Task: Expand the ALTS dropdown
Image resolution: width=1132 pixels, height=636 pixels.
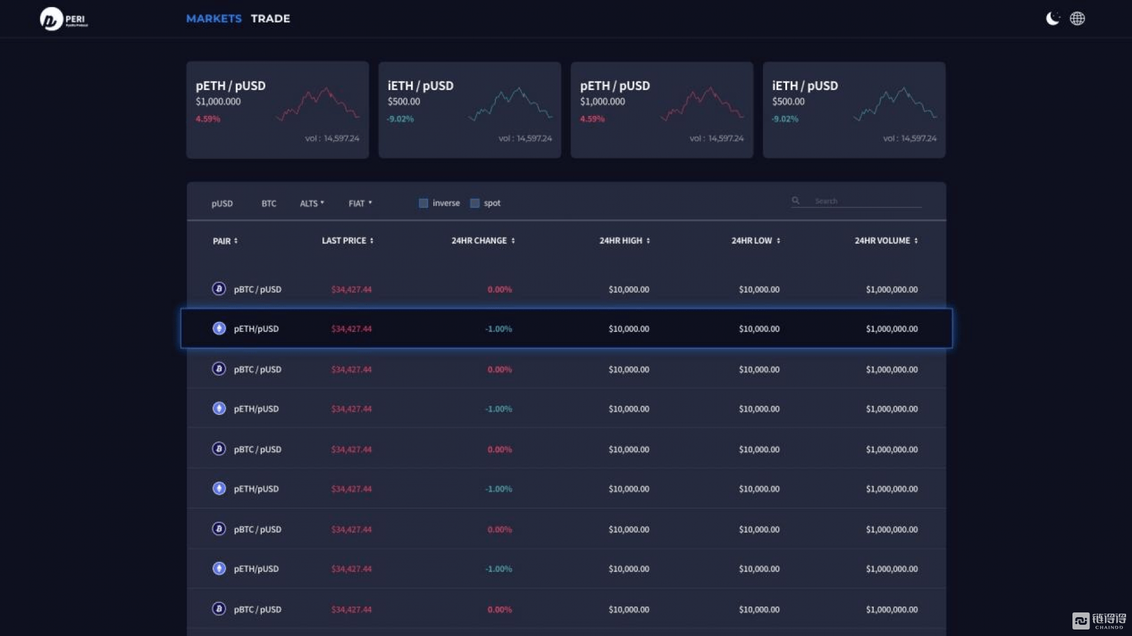Action: click(312, 203)
